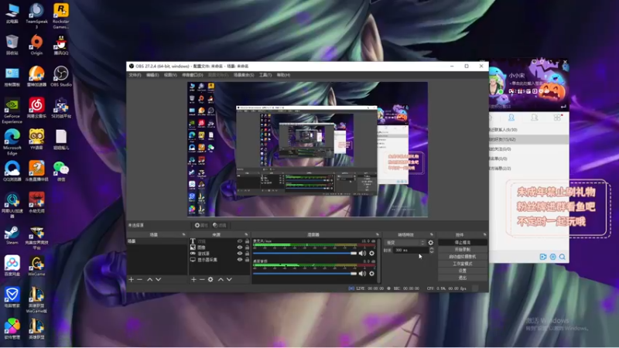Switch to QQ contacts tab
Screen dimensions: 619x348
click(511, 118)
